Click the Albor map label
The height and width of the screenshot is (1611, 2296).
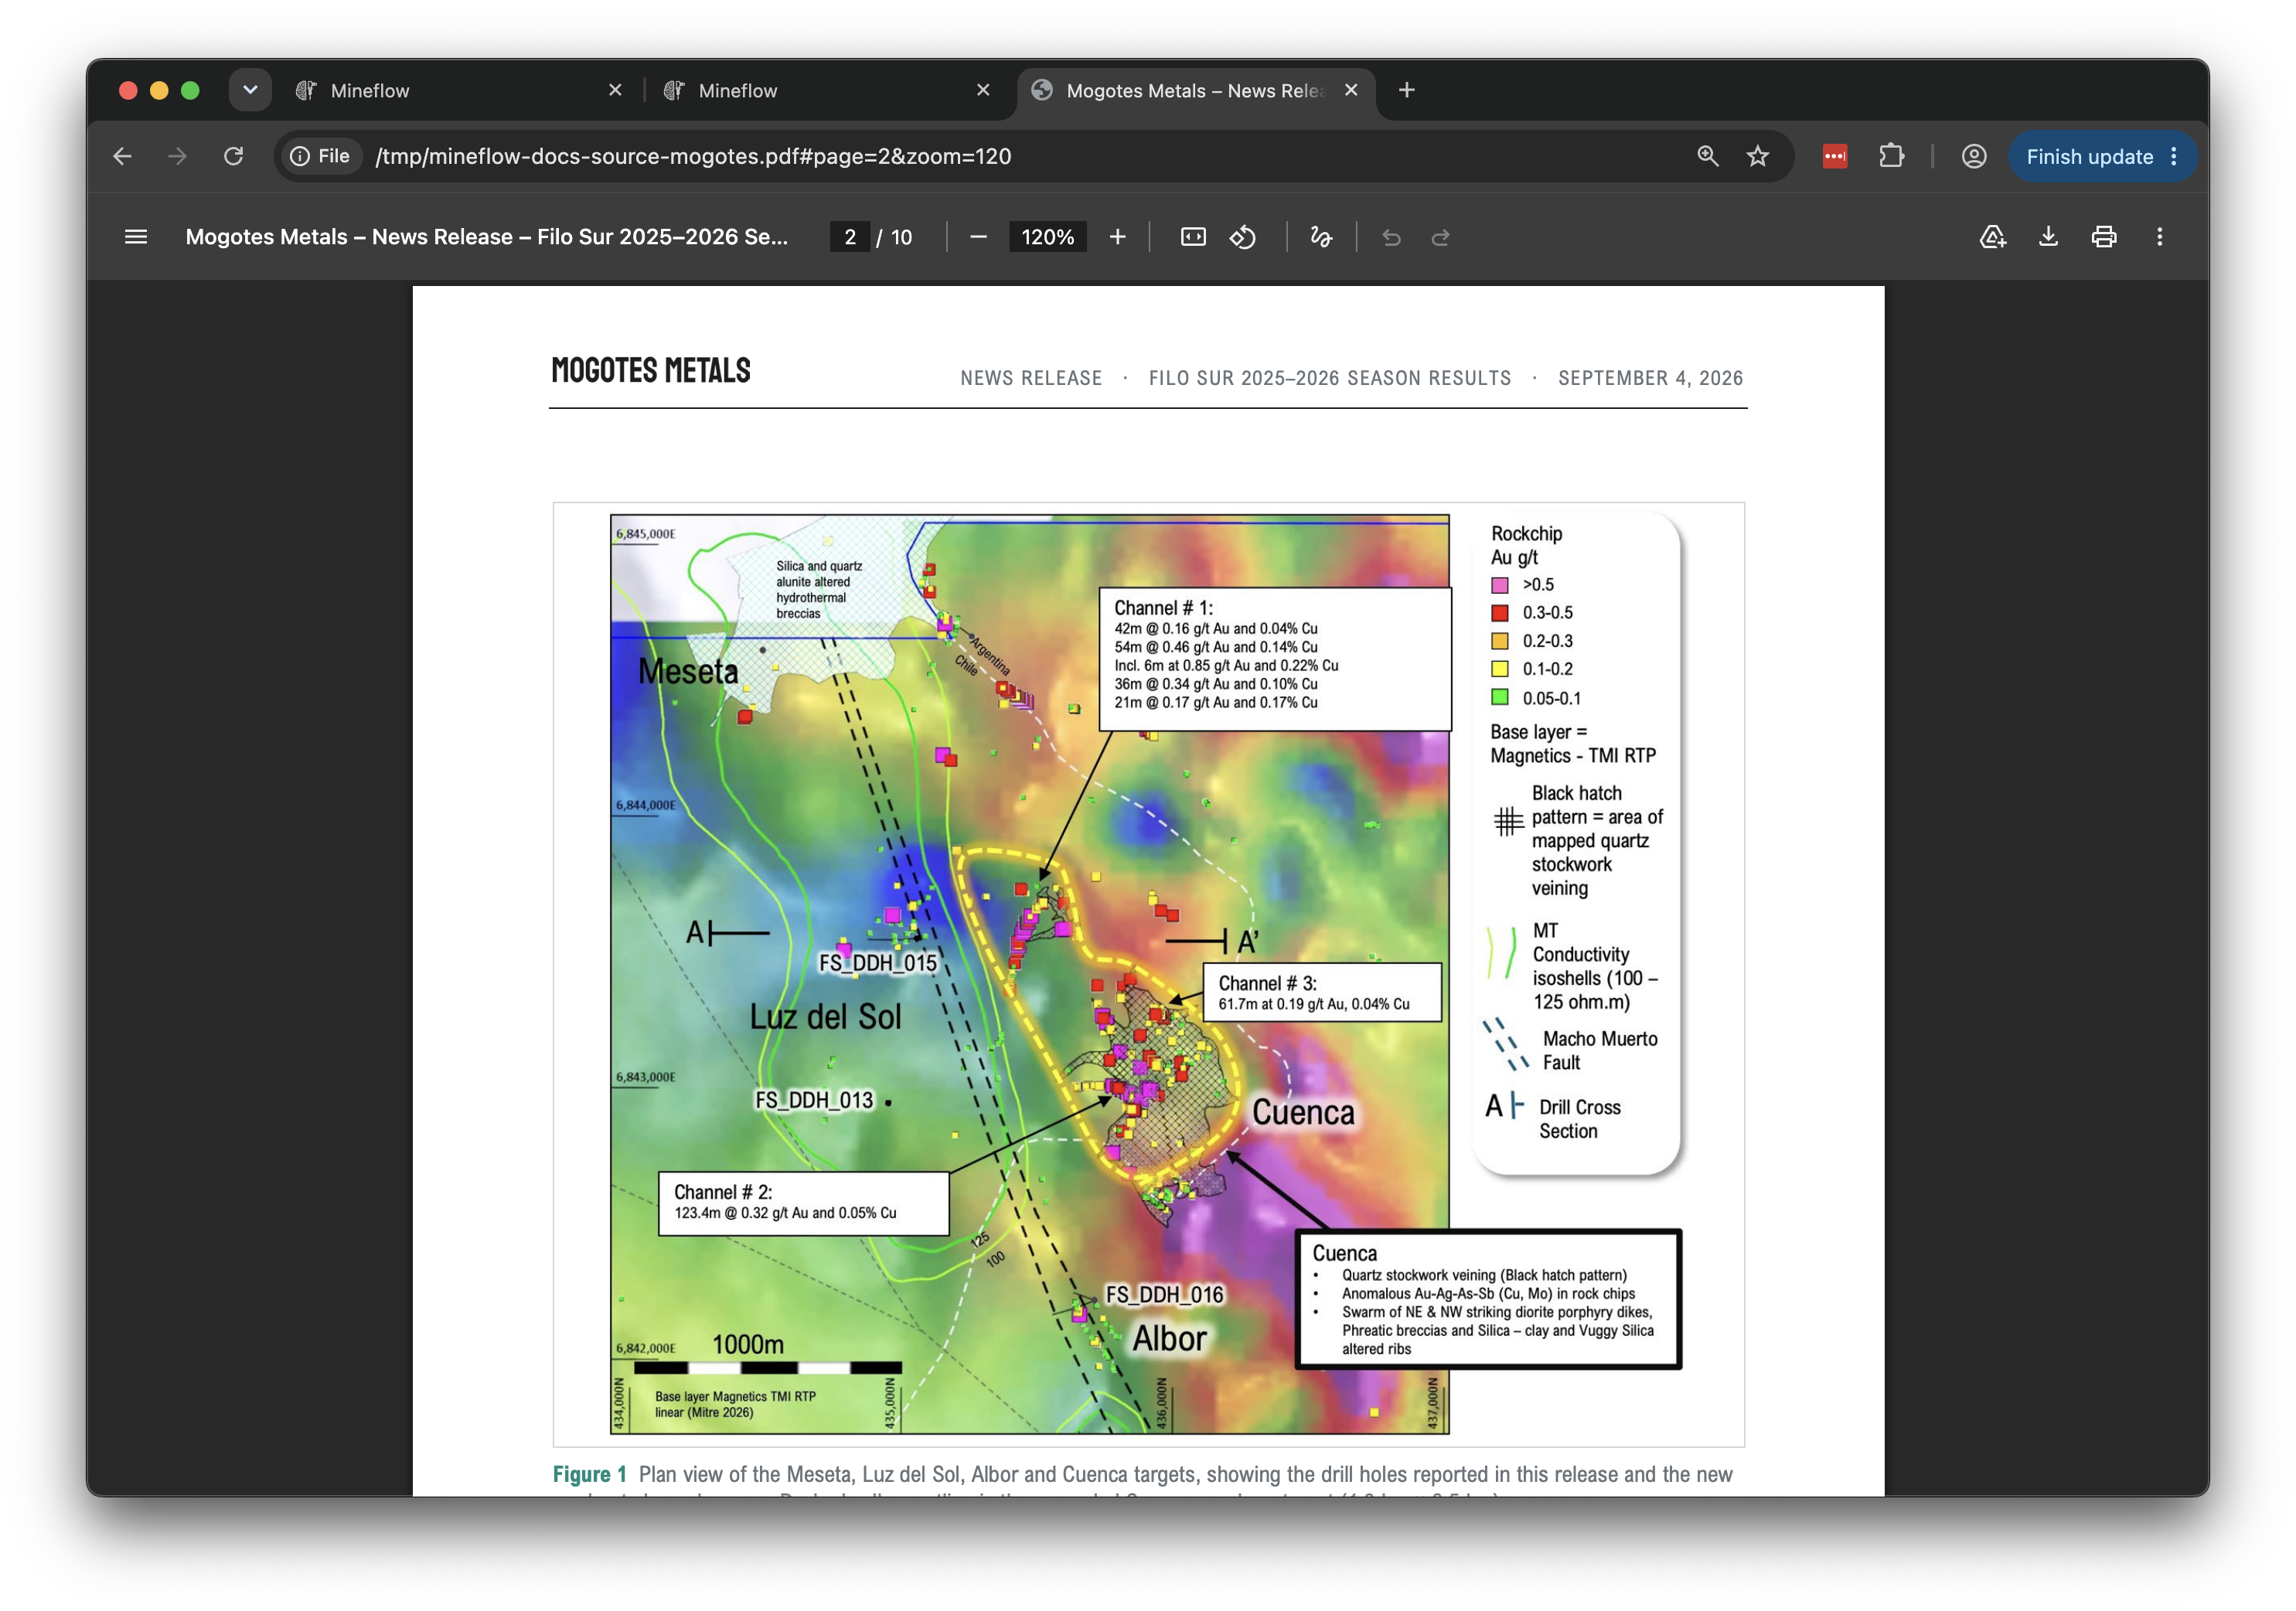pos(1169,1339)
